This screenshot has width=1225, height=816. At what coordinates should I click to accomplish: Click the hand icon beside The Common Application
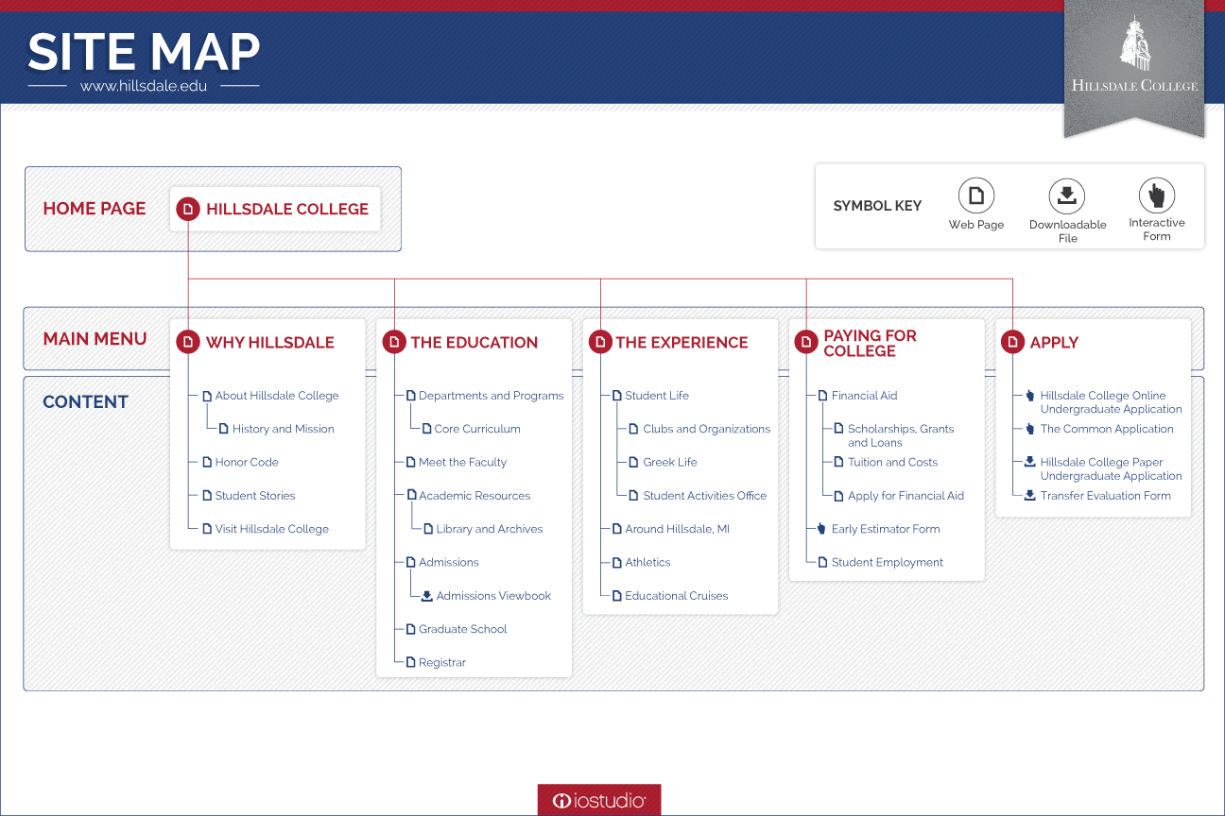click(x=1030, y=429)
